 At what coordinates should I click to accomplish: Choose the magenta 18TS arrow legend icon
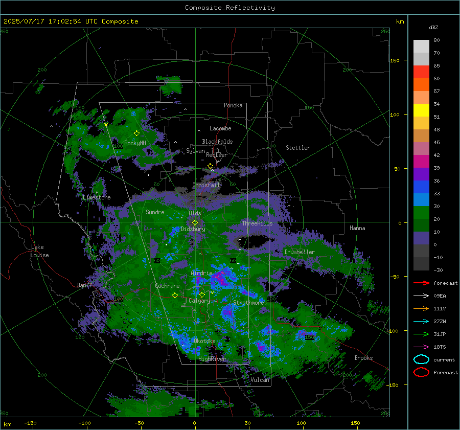(421, 347)
